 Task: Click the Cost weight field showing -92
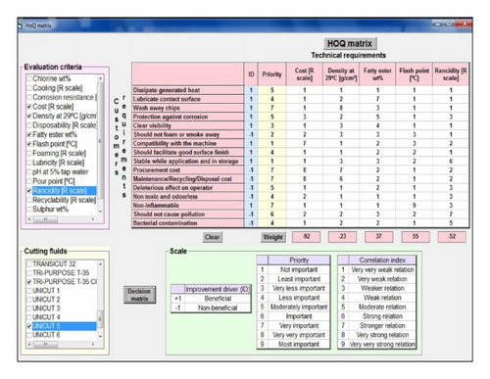(306, 237)
